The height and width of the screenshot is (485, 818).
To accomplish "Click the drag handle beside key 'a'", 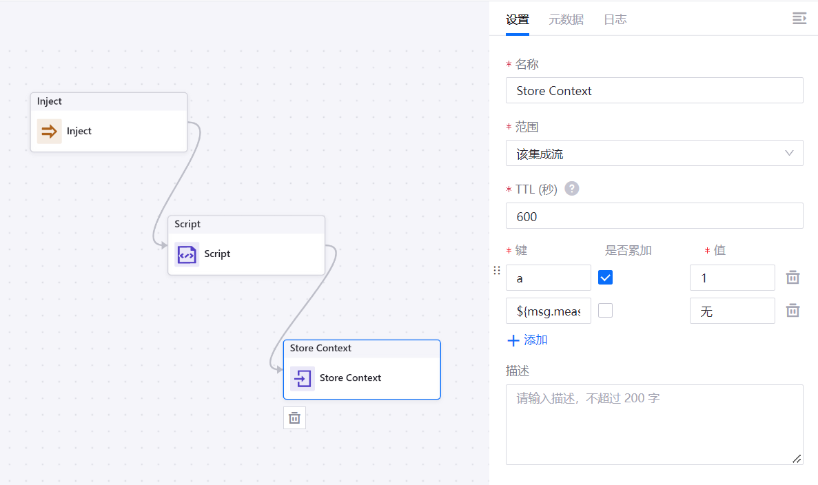I will [x=497, y=271].
